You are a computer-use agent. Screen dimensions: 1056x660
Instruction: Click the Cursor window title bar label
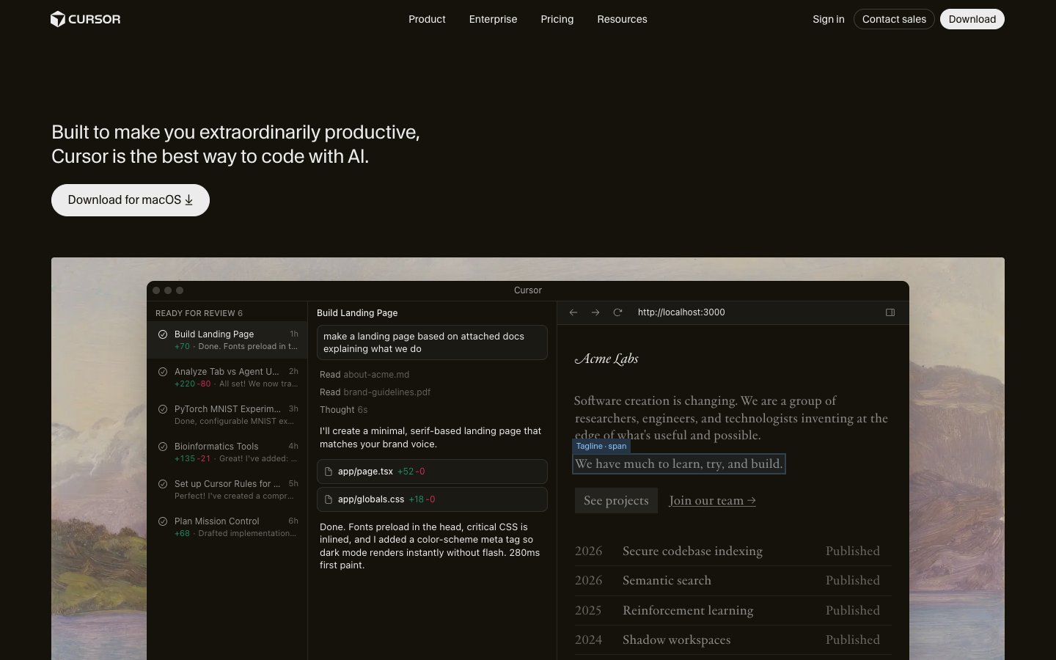527,290
